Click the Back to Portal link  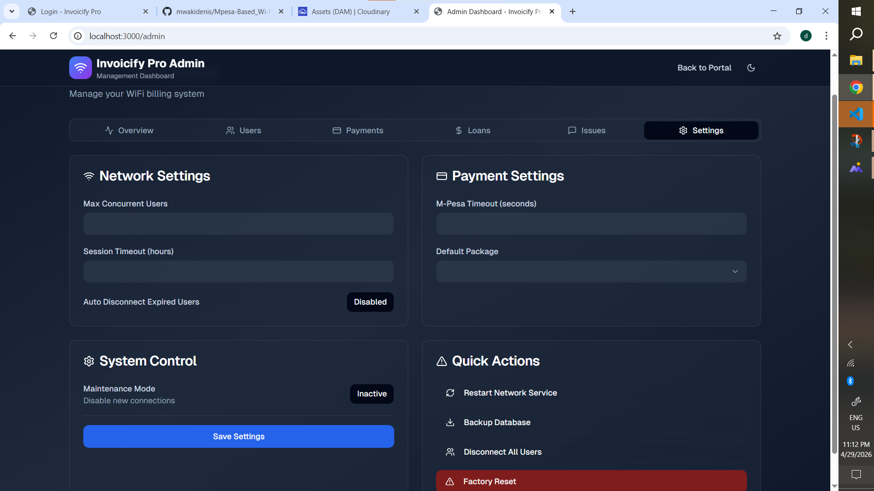tap(704, 68)
